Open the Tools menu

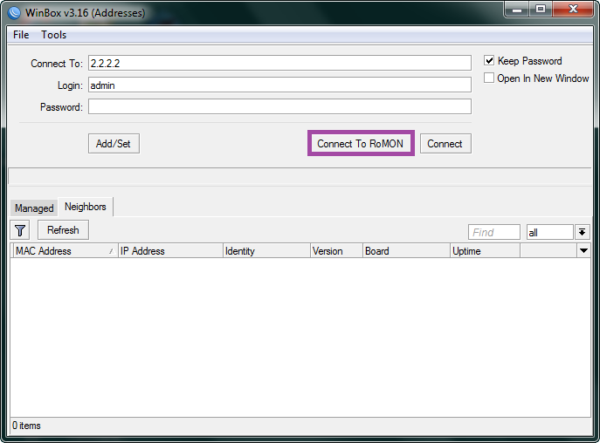pyautogui.click(x=54, y=35)
